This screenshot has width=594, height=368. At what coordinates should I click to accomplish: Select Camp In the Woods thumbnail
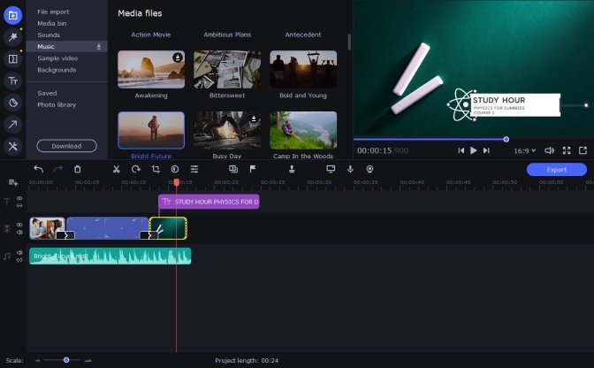click(303, 130)
